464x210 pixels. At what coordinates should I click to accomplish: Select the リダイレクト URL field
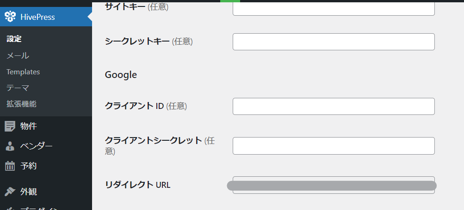point(334,185)
